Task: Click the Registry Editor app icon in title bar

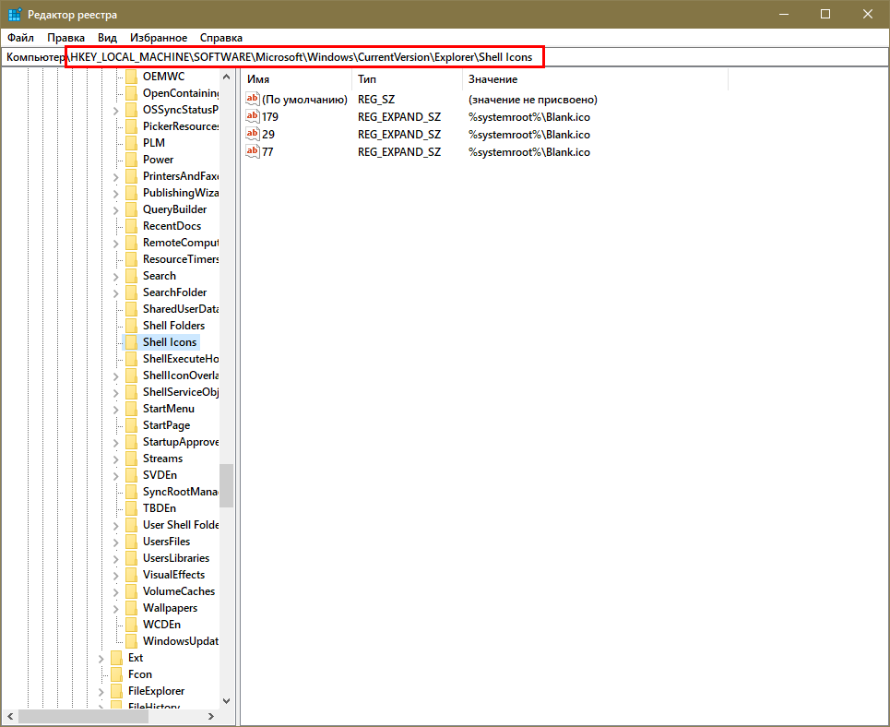Action: coord(14,14)
